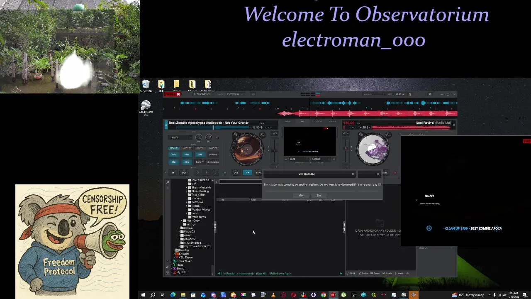Click the LiveFeedback recommendation next arrow

(341, 274)
